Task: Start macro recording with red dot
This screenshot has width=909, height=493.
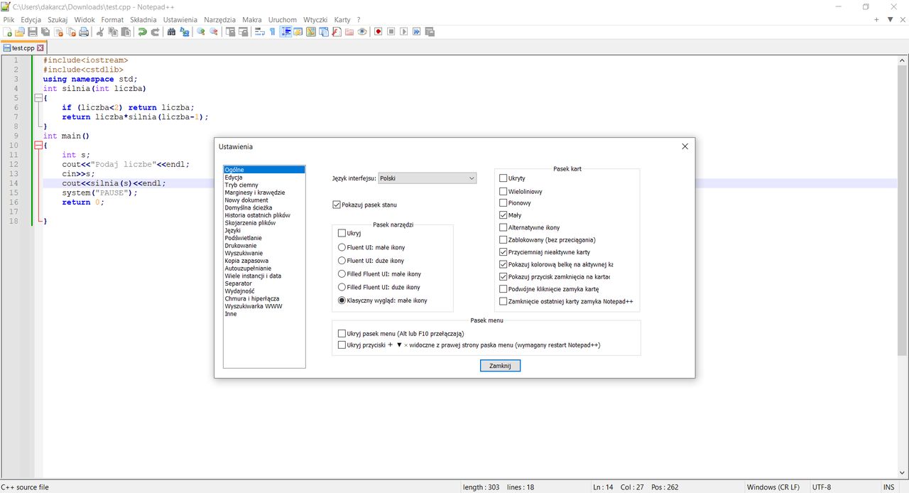Action: point(378,31)
